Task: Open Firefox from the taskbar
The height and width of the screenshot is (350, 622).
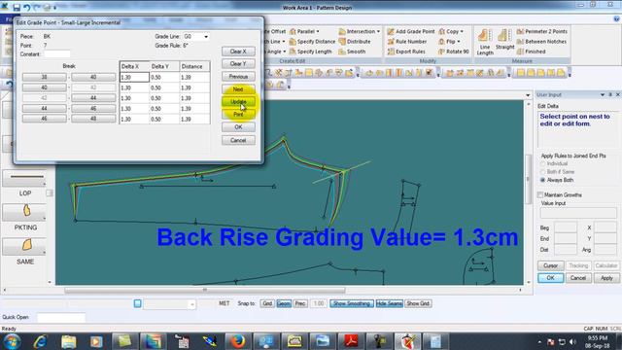Action: (x=237, y=341)
